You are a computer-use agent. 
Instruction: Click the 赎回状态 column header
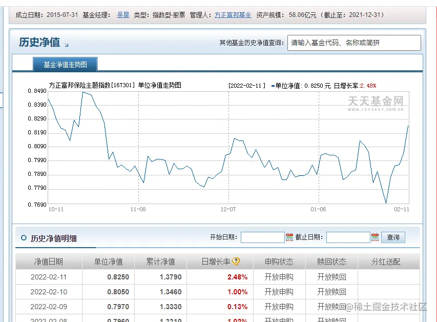point(331,261)
